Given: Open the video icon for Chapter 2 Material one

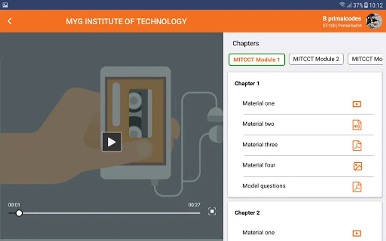Looking at the screenshot, I should (x=357, y=233).
